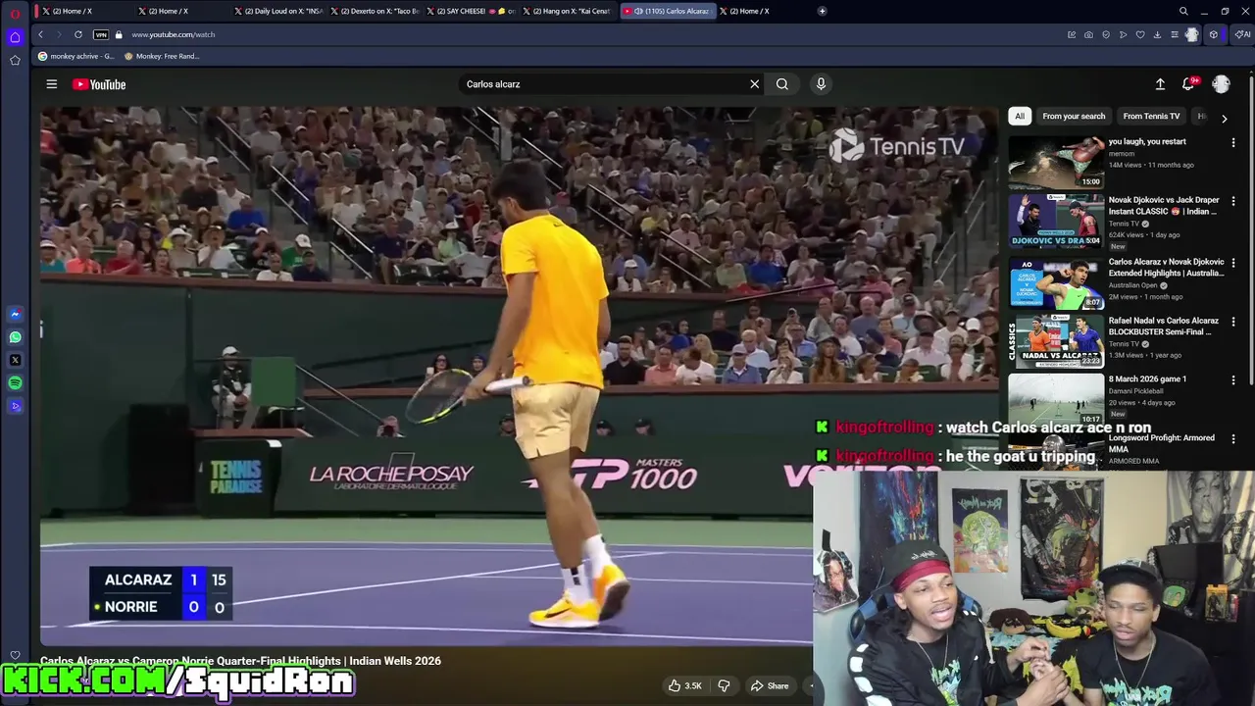
Task: Open Spotify in the Opera sidebar
Action: tap(15, 382)
